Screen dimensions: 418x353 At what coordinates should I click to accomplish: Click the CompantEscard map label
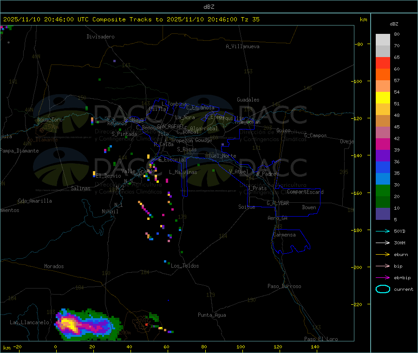coord(305,192)
